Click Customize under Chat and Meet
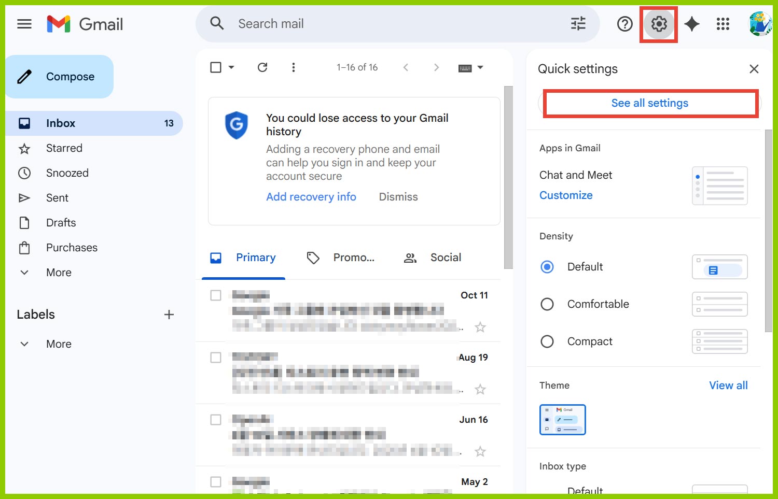 coord(566,195)
